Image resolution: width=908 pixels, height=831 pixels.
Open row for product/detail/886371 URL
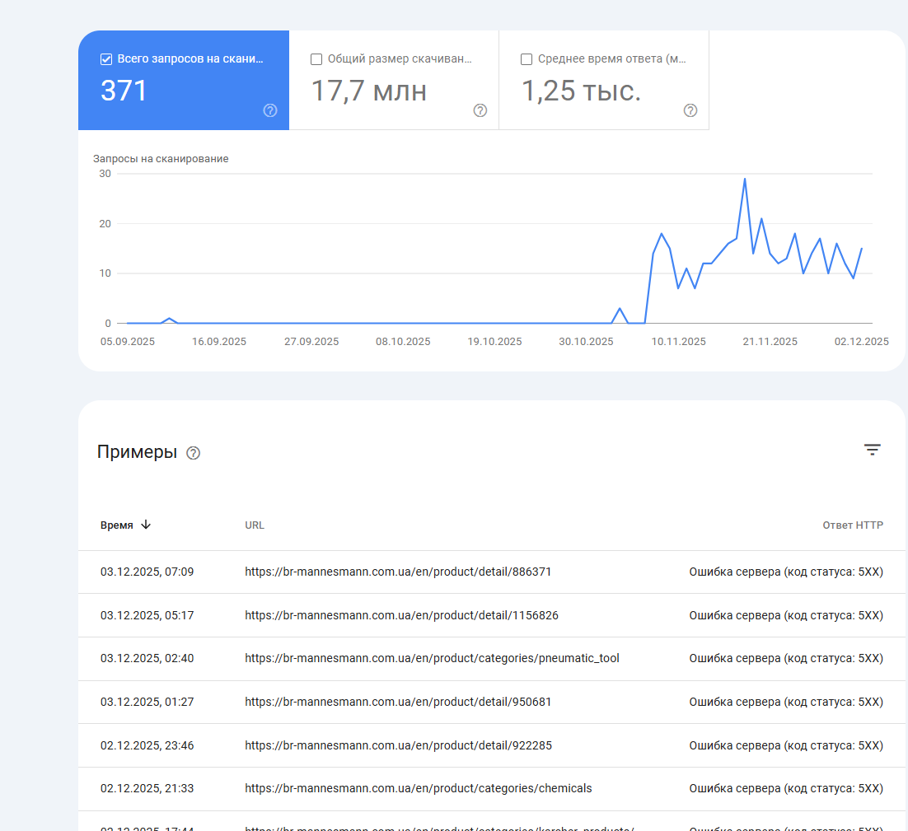[x=492, y=572]
